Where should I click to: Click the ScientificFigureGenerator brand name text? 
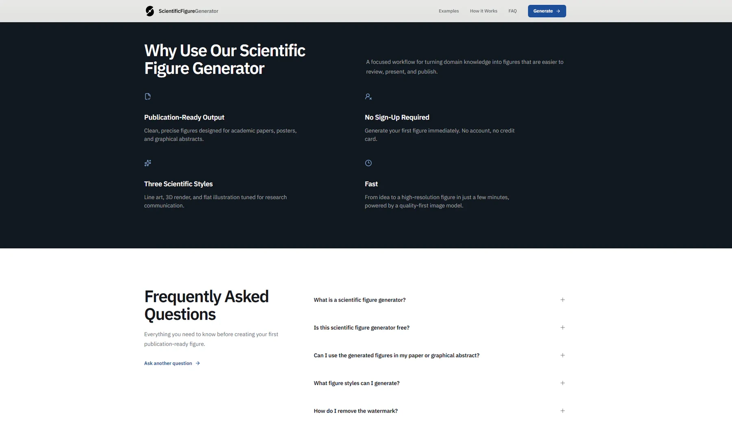(188, 11)
